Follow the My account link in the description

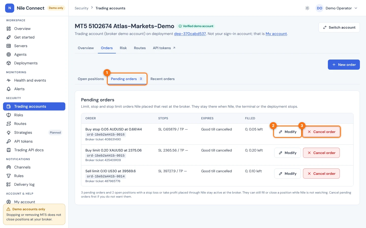(276, 34)
